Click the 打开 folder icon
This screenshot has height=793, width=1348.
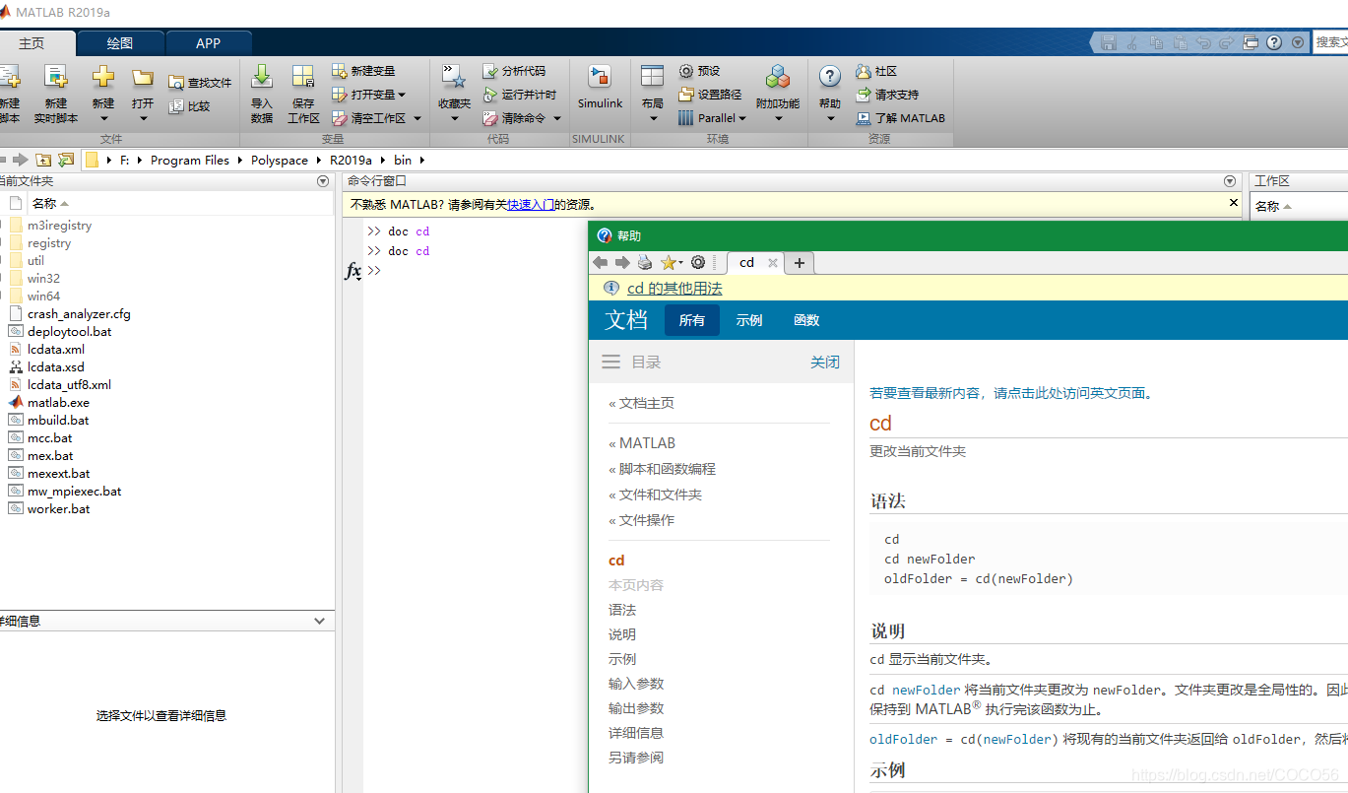(143, 77)
